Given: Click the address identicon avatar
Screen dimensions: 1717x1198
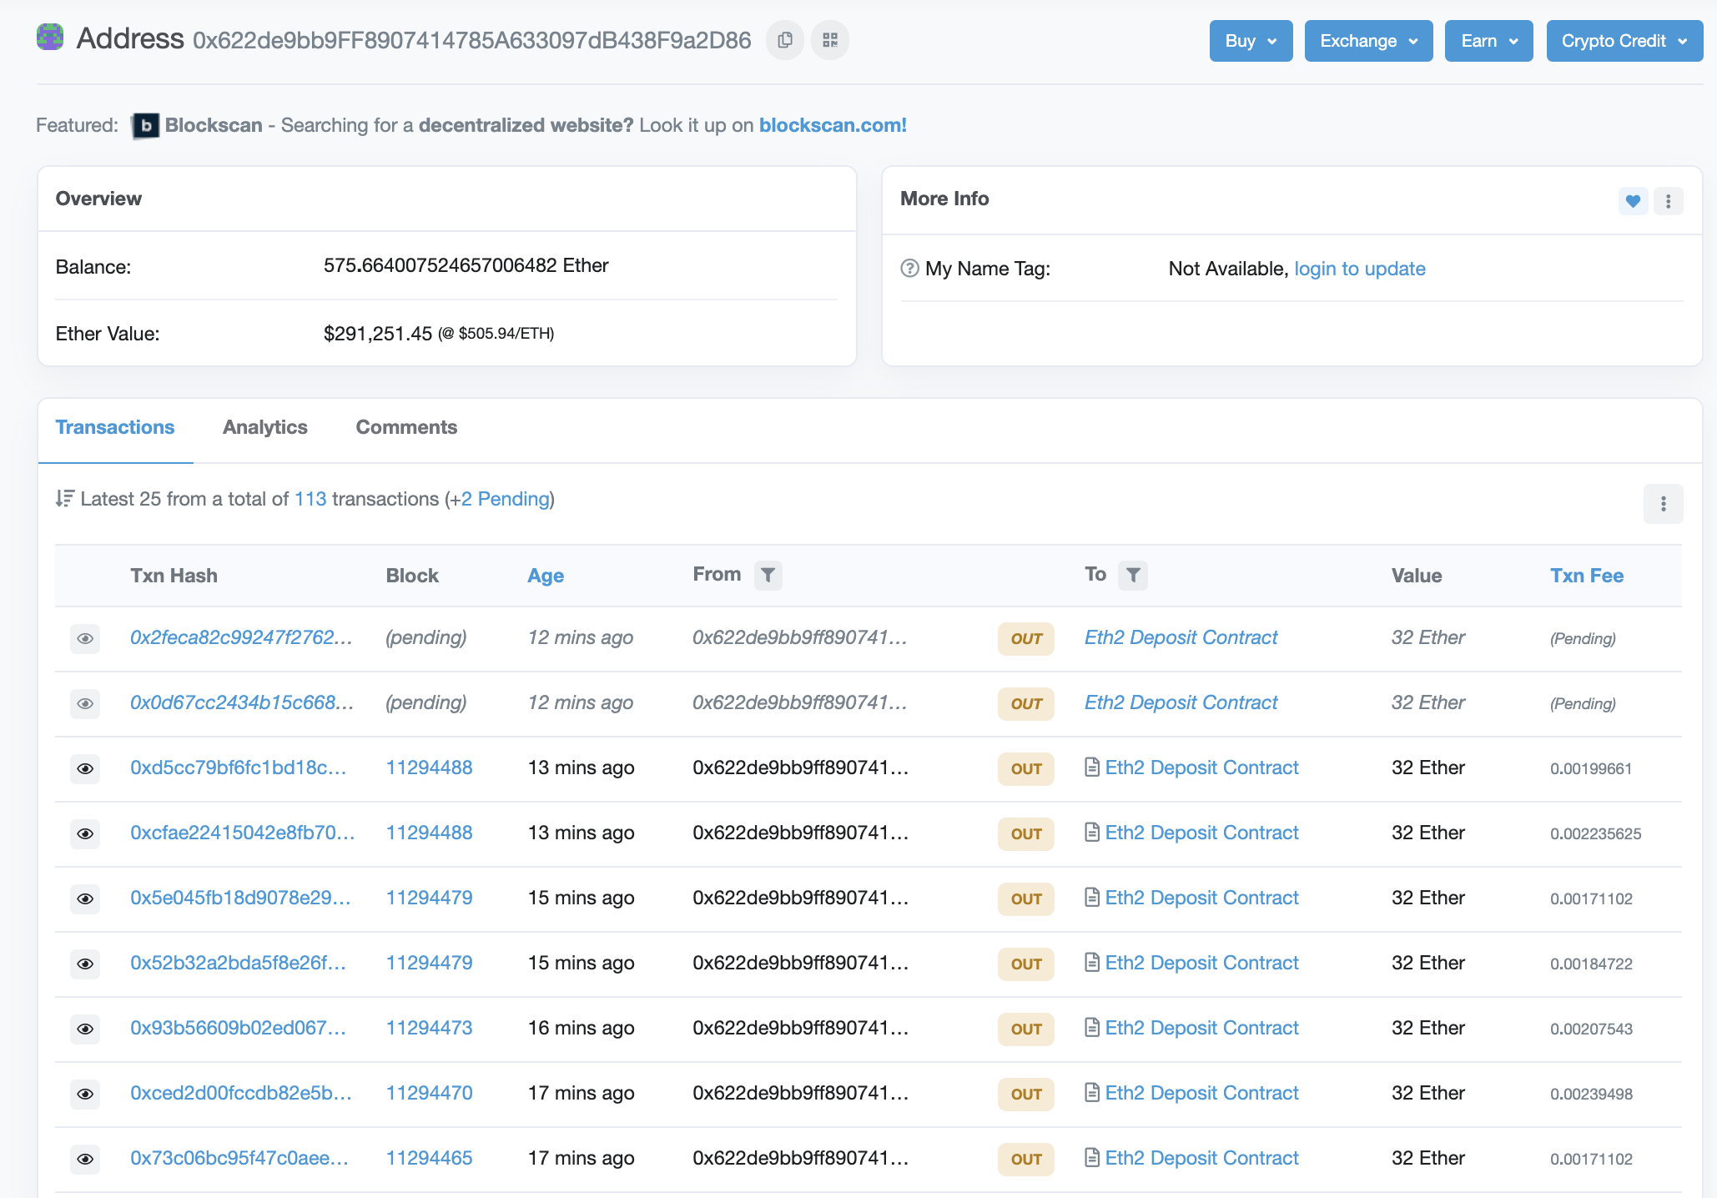Looking at the screenshot, I should point(50,37).
